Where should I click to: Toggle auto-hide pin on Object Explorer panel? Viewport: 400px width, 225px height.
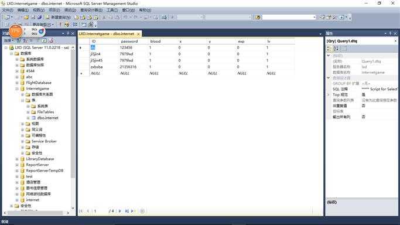click(68, 33)
